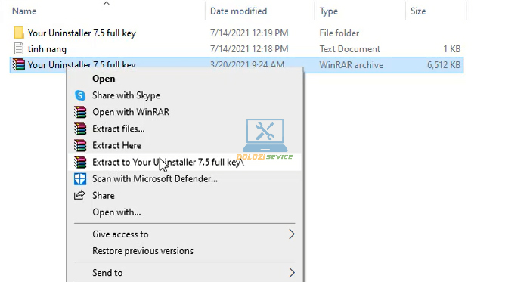Click the Skype icon in context menu
Image resolution: width=530 pixels, height=282 pixels.
(x=80, y=95)
